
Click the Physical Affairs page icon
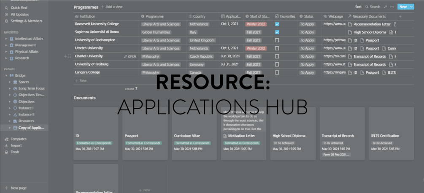pyautogui.click(x=11, y=51)
